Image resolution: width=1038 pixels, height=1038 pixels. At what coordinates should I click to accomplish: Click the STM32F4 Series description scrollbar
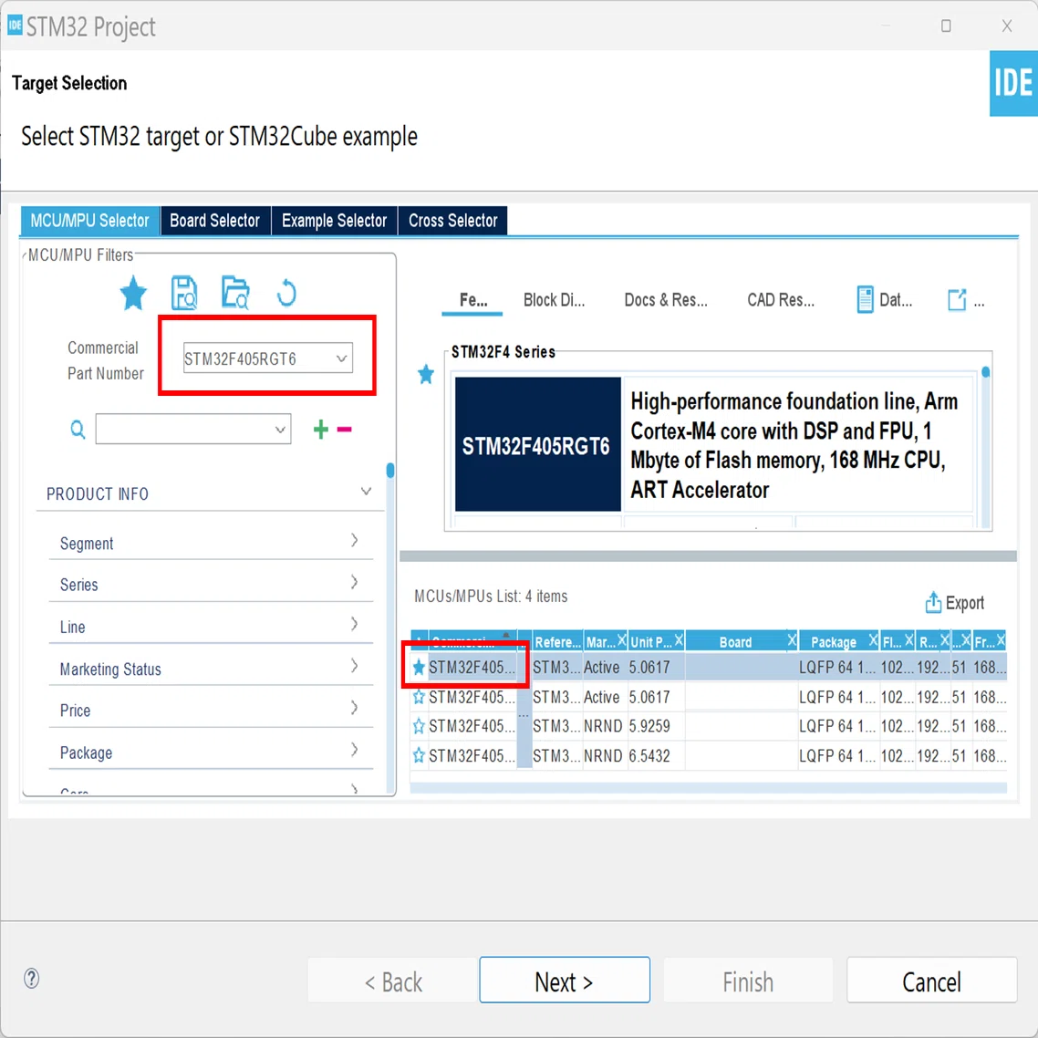(x=986, y=447)
